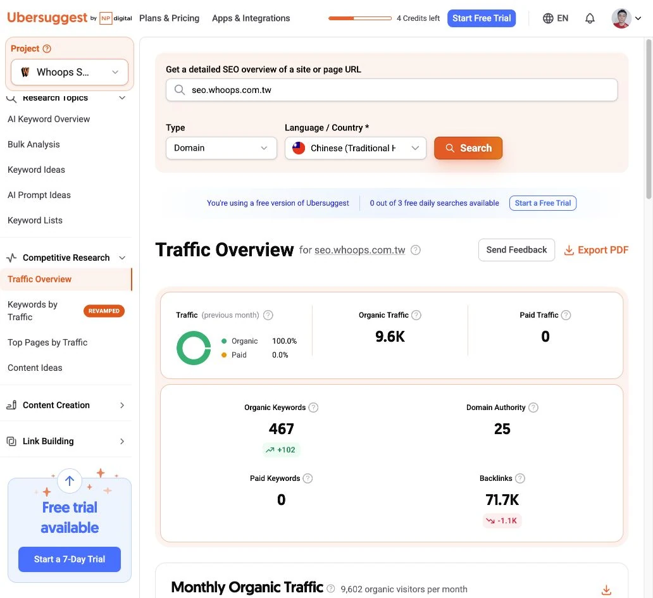Image resolution: width=653 pixels, height=598 pixels.
Task: Download Monthly Organic Traffic chart
Action: coord(606,590)
